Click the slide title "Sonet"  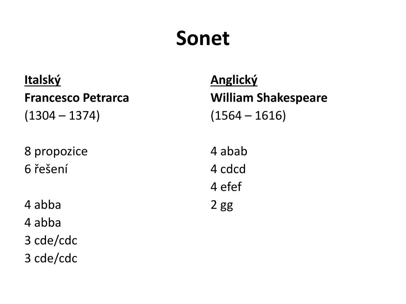tap(203, 39)
